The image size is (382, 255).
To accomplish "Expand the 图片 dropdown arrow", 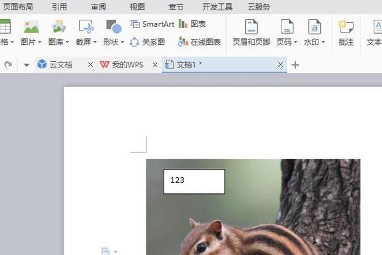I will coord(40,42).
